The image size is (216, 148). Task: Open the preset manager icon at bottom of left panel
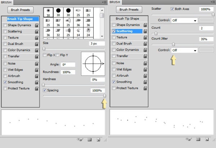point(89,139)
